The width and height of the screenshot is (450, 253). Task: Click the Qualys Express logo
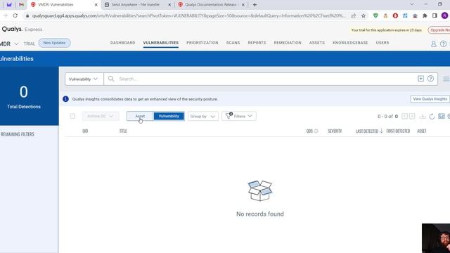coord(22,30)
